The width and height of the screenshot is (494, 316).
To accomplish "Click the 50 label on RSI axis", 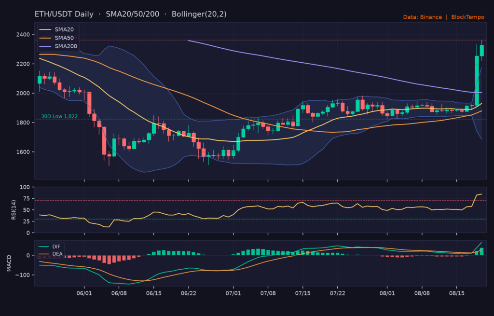I will (x=27, y=210).
